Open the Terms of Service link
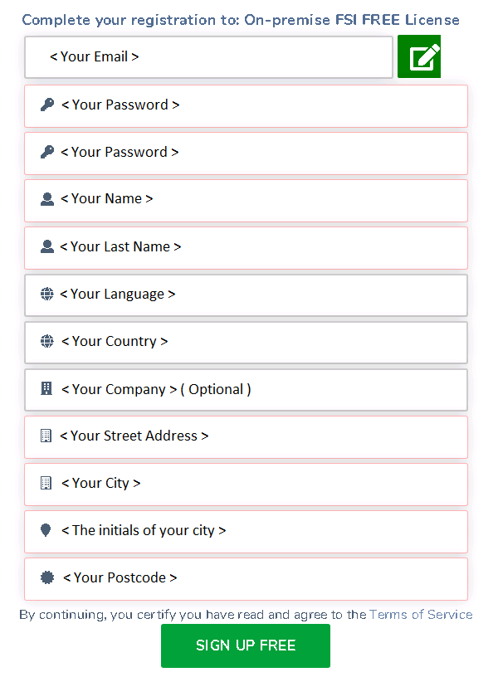498x677 pixels. coord(420,615)
